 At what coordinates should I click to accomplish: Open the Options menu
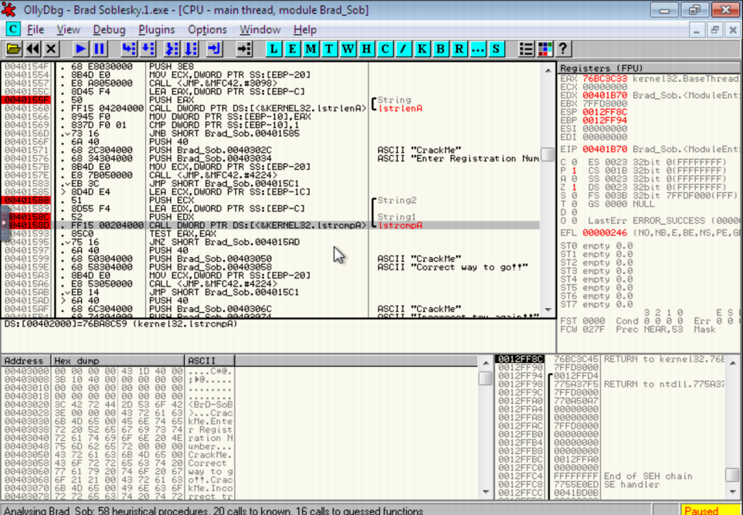(x=207, y=30)
